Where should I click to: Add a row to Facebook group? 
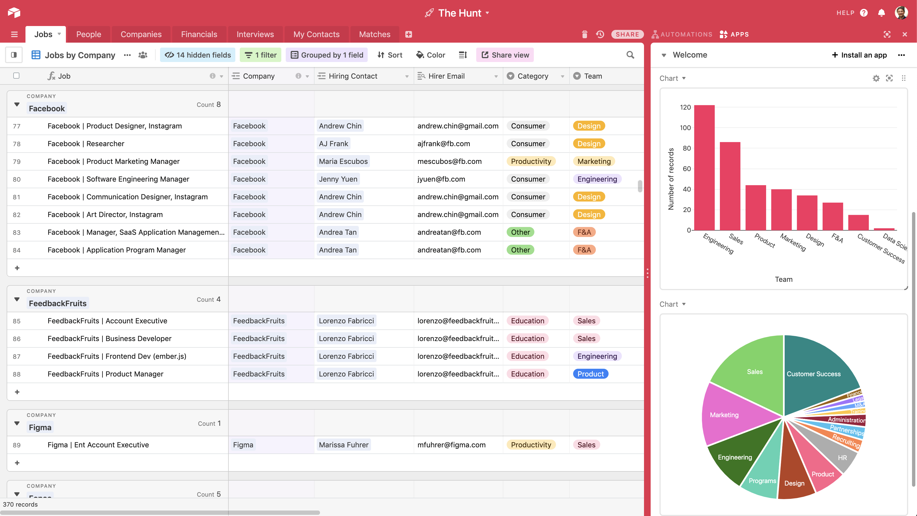point(17,268)
